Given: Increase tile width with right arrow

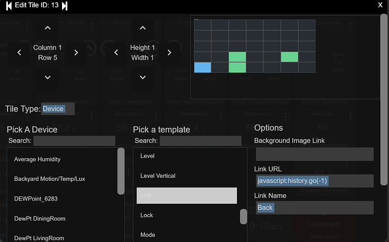Looking at the screenshot, I should click(169, 53).
